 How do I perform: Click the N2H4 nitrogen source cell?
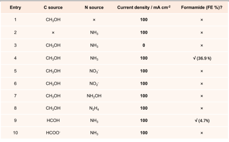(94, 108)
